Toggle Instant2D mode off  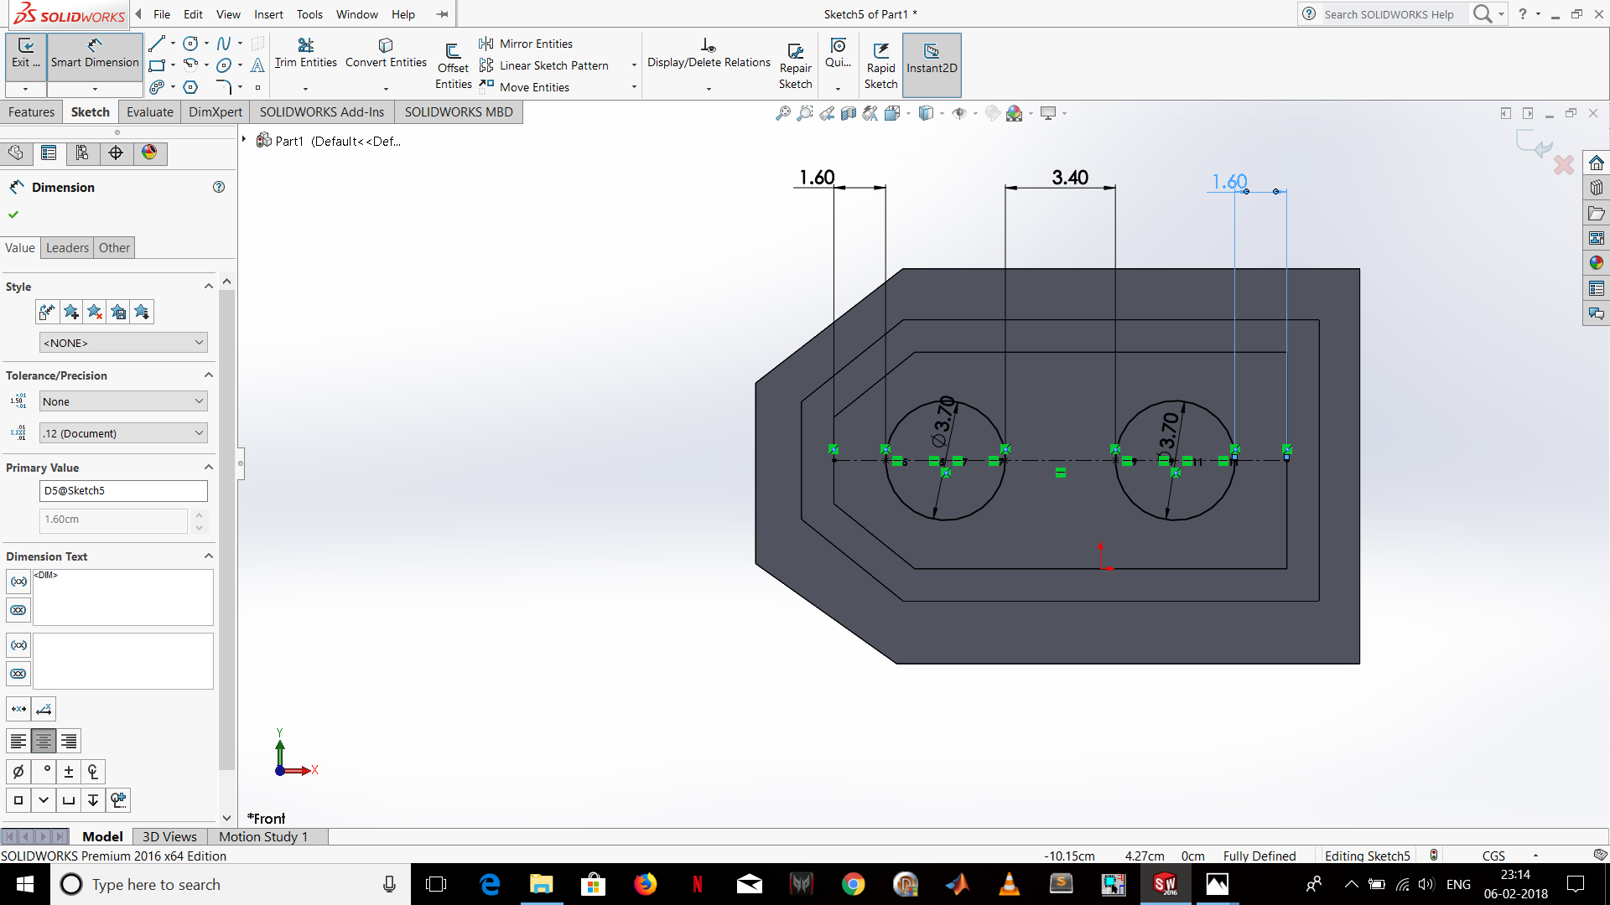tap(932, 65)
